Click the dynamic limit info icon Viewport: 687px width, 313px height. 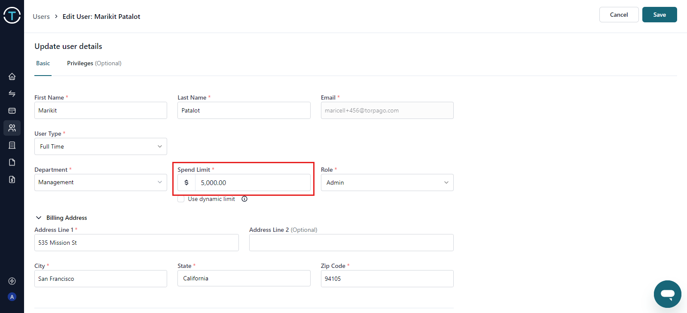pyautogui.click(x=244, y=199)
